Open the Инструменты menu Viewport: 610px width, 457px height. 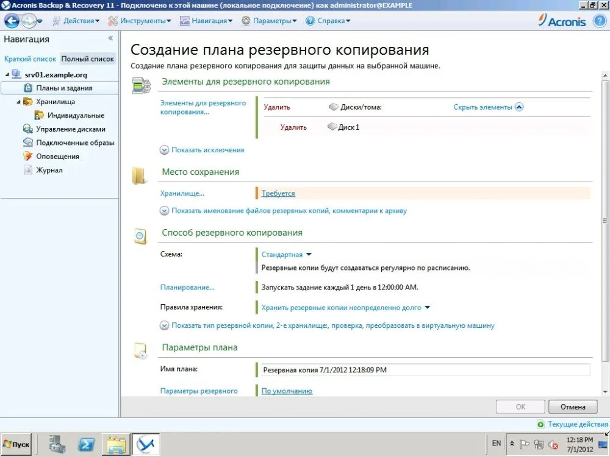pyautogui.click(x=140, y=21)
